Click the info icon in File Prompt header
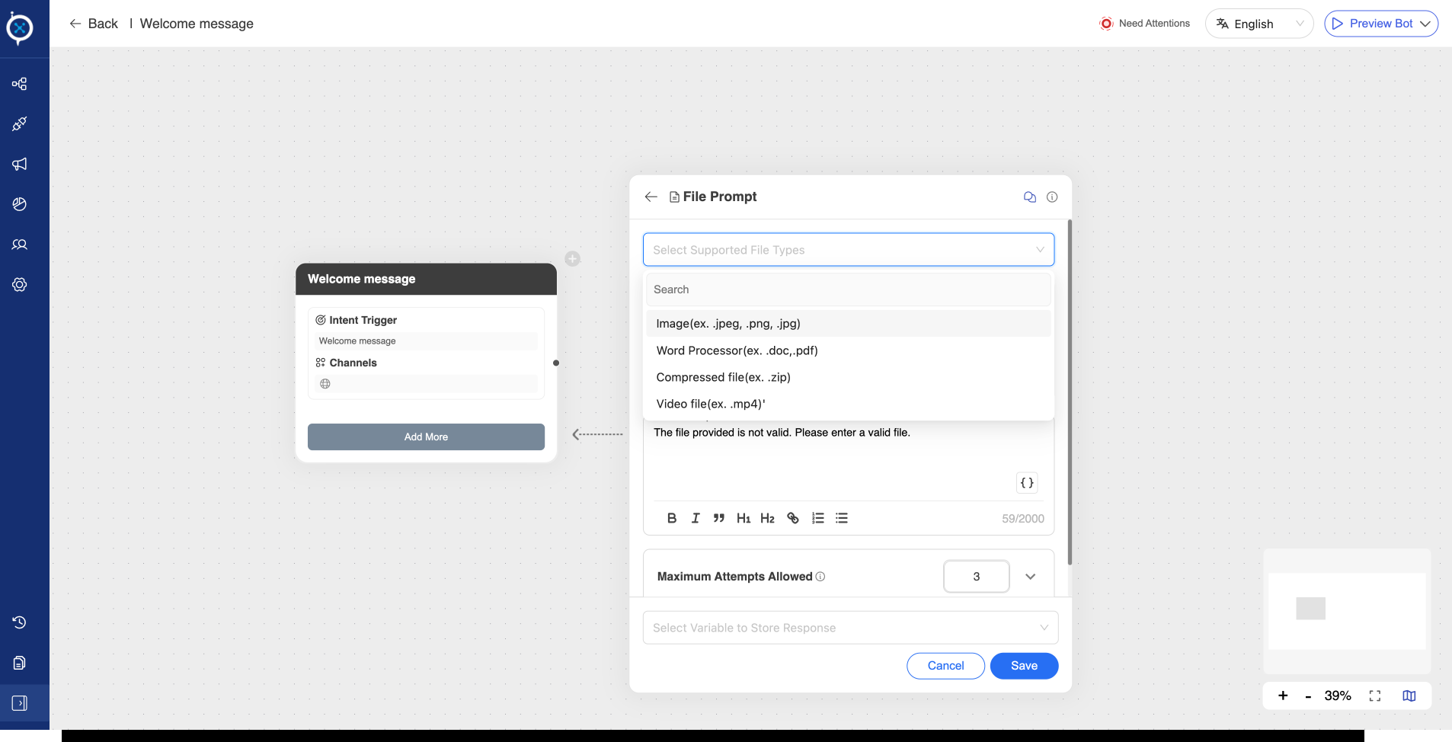This screenshot has height=742, width=1452. (1052, 197)
